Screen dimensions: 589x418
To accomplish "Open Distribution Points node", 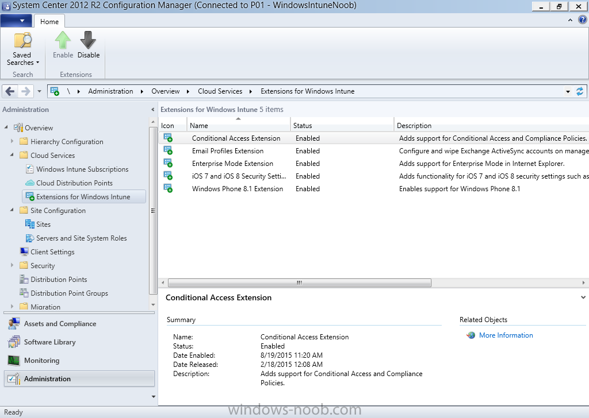I will (x=59, y=279).
